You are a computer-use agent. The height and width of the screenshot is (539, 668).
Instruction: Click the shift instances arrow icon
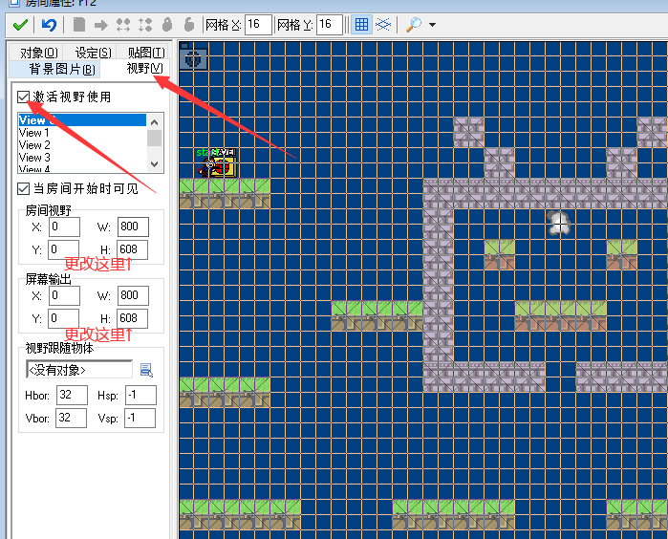101,25
